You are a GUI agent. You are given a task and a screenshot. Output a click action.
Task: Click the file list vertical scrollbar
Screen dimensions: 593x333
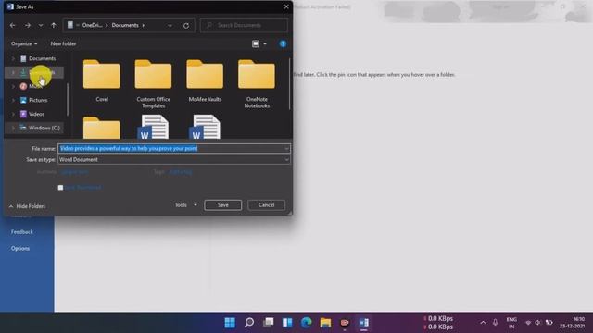coord(290,84)
